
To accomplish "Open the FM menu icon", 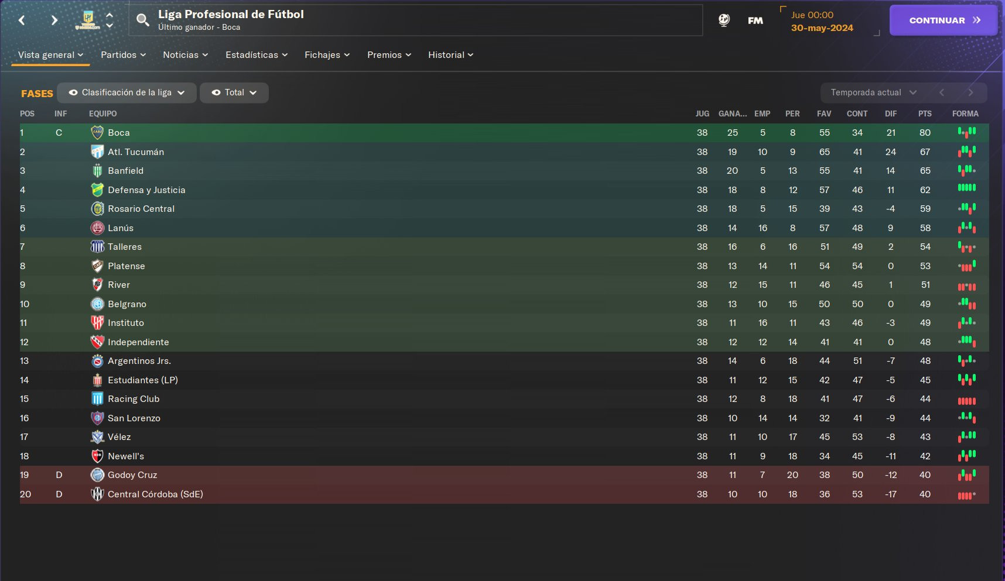I will [x=756, y=20].
